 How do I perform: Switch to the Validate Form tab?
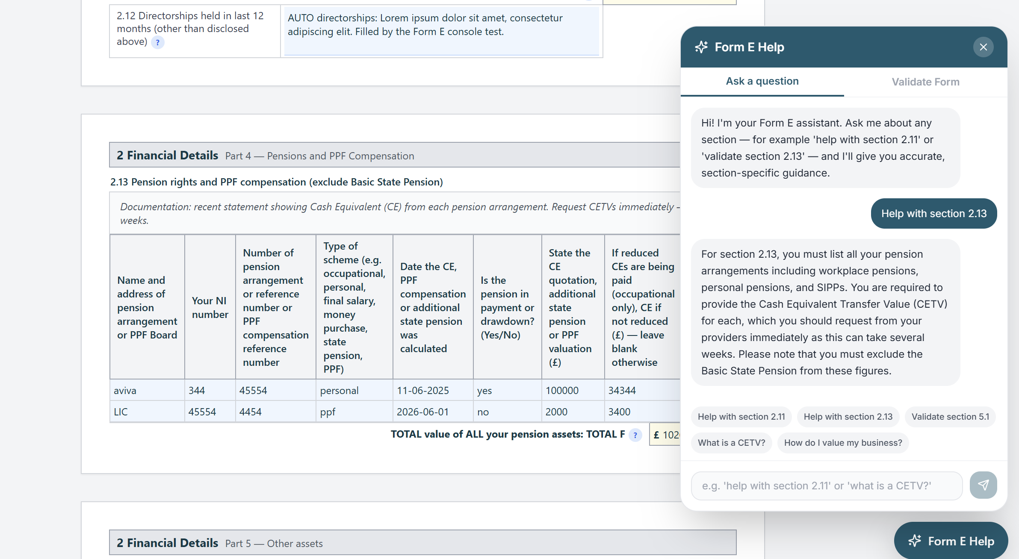tap(925, 82)
